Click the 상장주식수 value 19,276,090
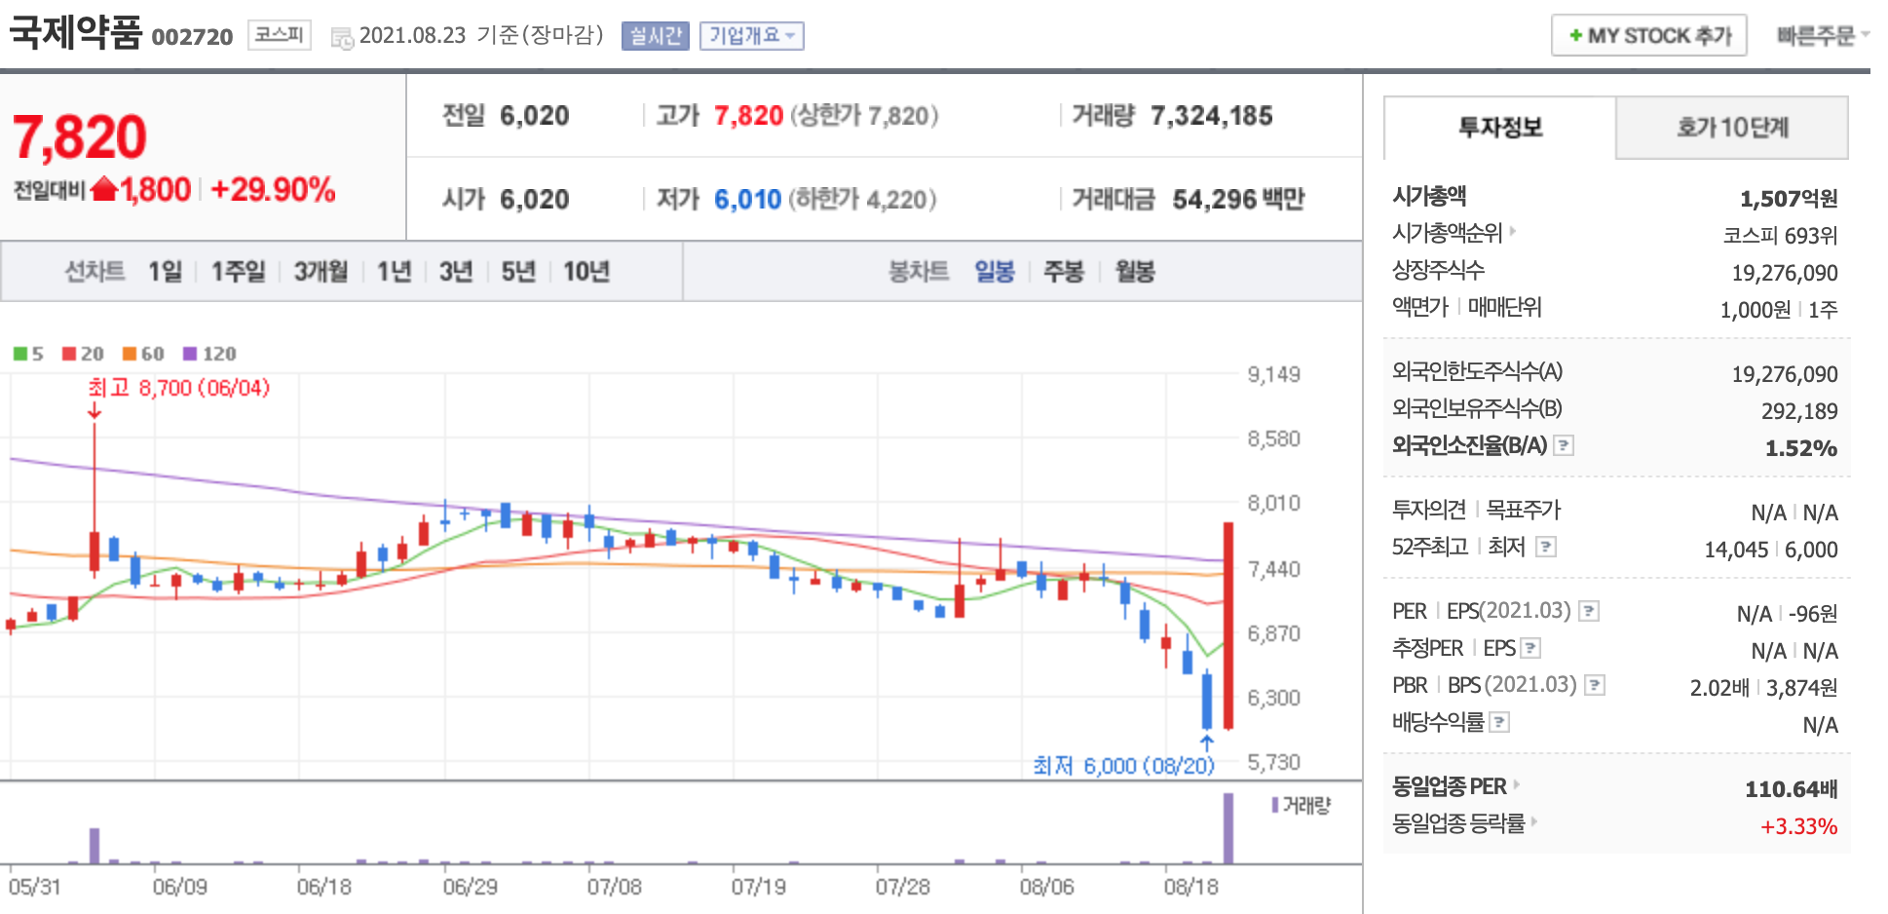 [x=1785, y=273]
